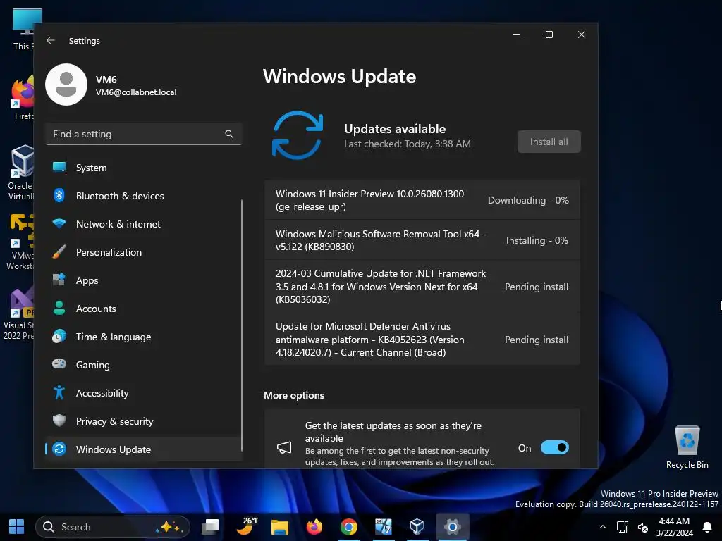This screenshot has width=722, height=541.
Task: Click the Time & language clock icon
Action: point(59,336)
